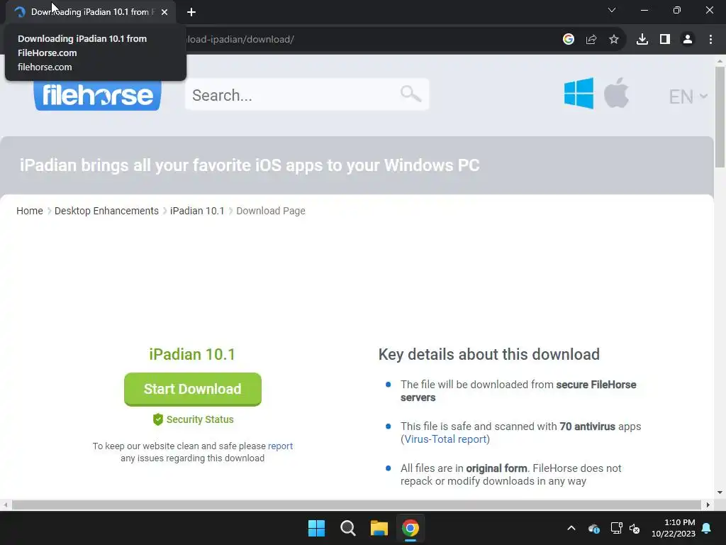Show hidden system tray icons
Viewport: 726px width, 545px height.
click(x=571, y=528)
